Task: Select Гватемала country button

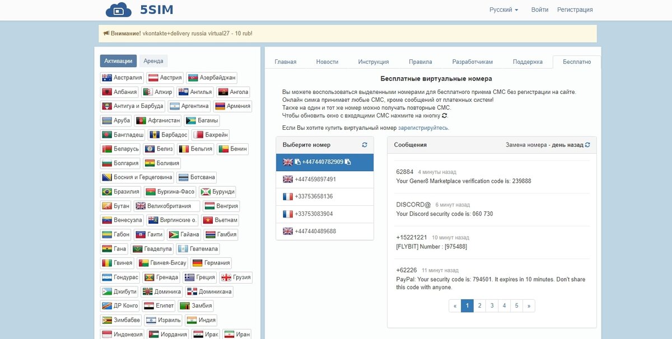Action: pos(198,249)
